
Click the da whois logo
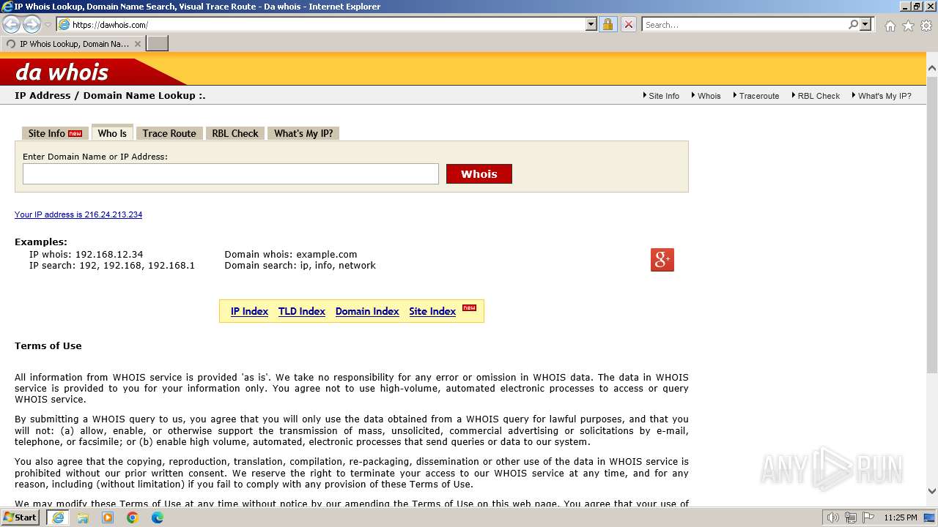click(x=62, y=72)
